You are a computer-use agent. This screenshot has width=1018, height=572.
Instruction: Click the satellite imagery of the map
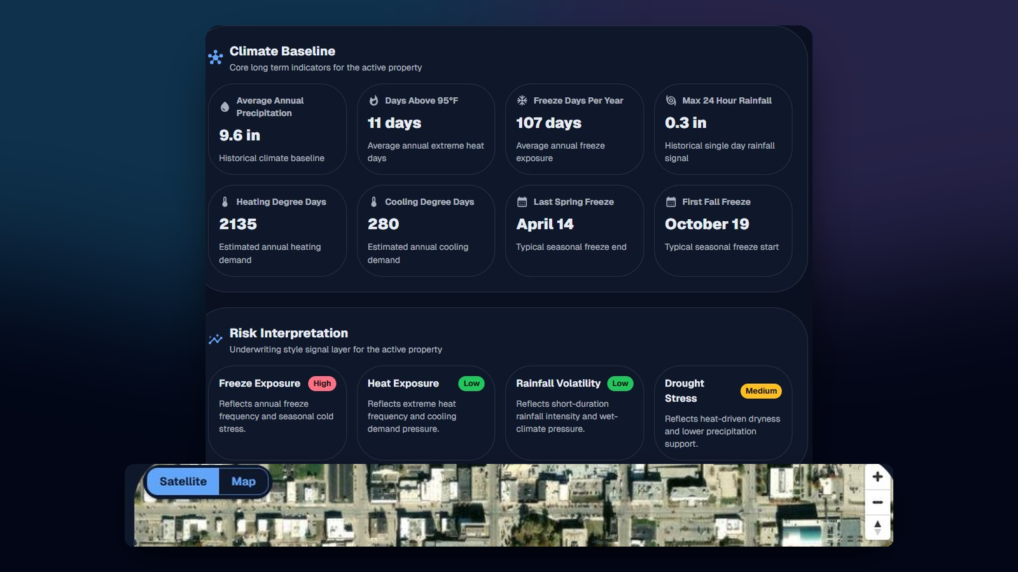509,508
